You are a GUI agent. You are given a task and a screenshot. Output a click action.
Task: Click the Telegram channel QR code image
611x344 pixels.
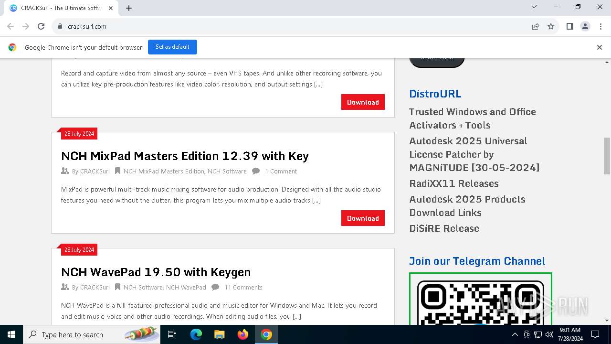coord(481,299)
